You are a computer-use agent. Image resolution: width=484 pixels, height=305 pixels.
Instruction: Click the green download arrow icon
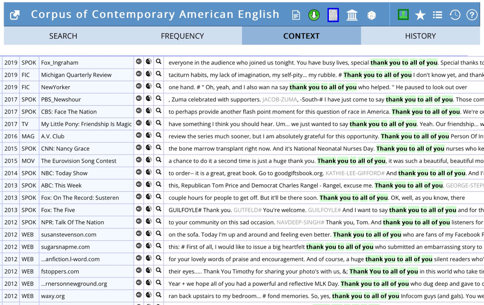[314, 15]
